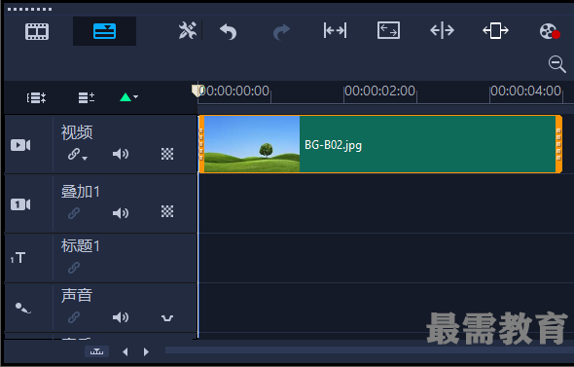Toggle ripple editing for 声音 track

point(74,317)
